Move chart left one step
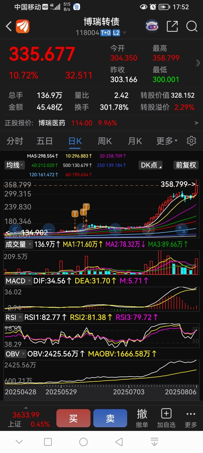The width and height of the screenshot is (203, 453). 115,230
